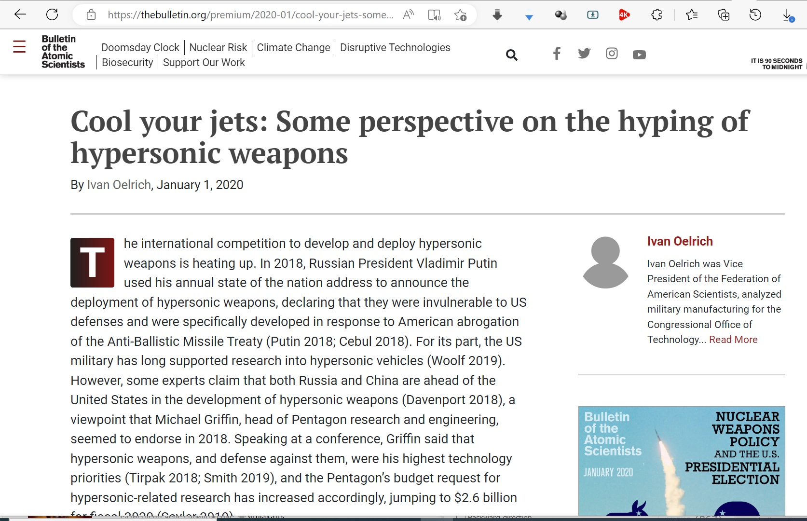The image size is (807, 521).
Task: Activate the read aloud icon
Action: coord(408,14)
